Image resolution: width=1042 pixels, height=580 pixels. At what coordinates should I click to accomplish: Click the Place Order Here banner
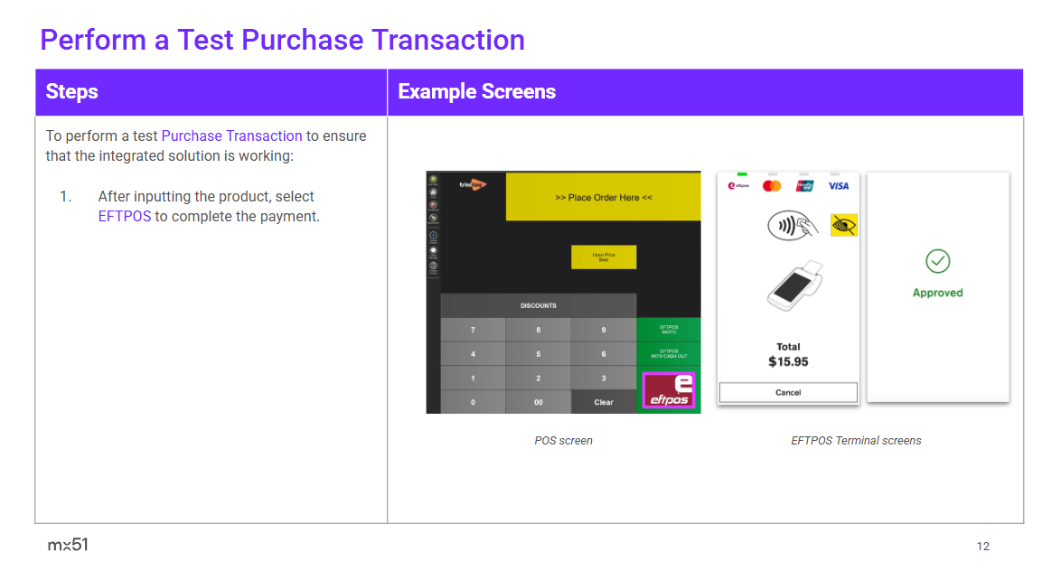point(603,197)
